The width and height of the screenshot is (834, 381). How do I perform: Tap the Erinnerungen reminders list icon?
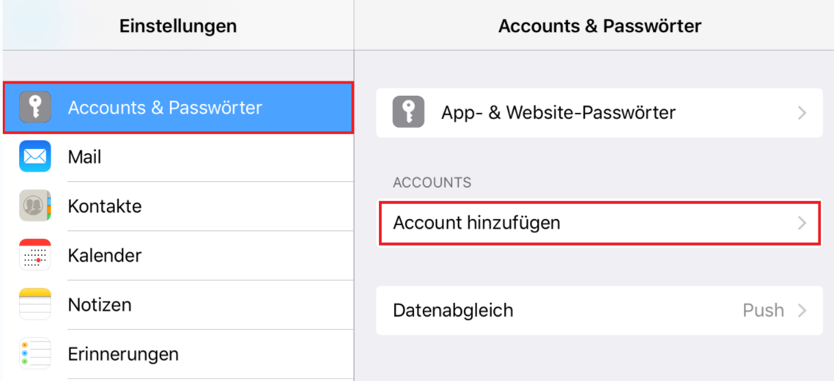tap(35, 354)
